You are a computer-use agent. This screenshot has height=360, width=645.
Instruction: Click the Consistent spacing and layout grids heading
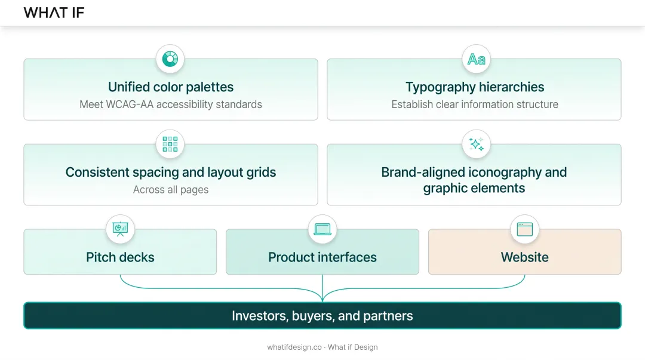coord(171,172)
